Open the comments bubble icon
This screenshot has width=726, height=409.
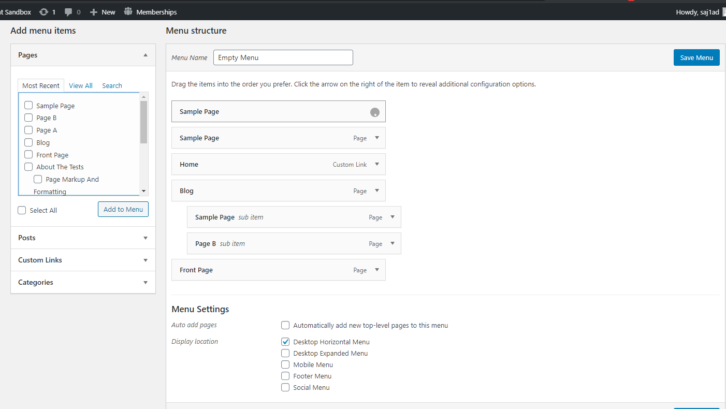coord(68,12)
